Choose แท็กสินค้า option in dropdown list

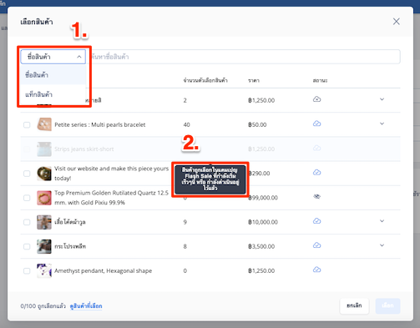click(53, 94)
